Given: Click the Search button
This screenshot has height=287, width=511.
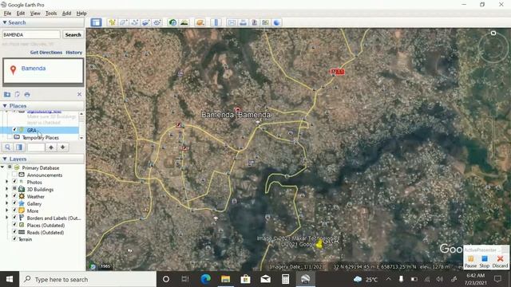Looking at the screenshot, I should click(x=73, y=34).
